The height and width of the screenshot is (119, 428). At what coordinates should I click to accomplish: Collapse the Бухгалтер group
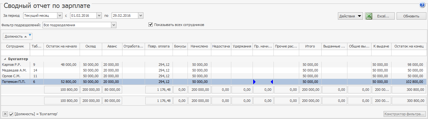(x=5, y=59)
